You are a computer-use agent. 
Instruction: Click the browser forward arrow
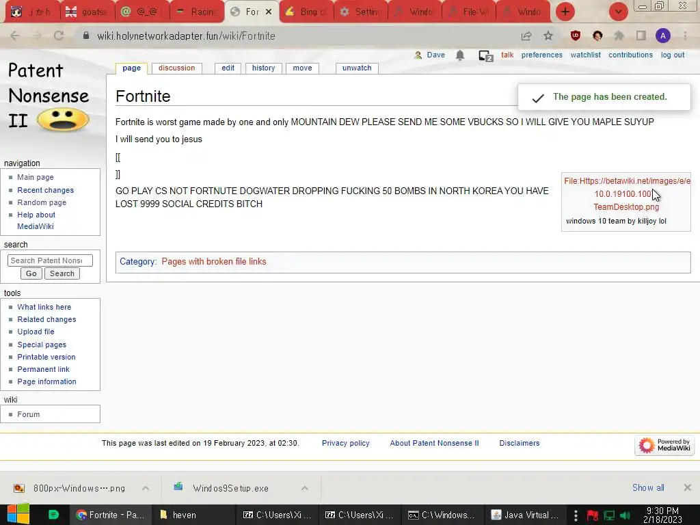pos(37,36)
